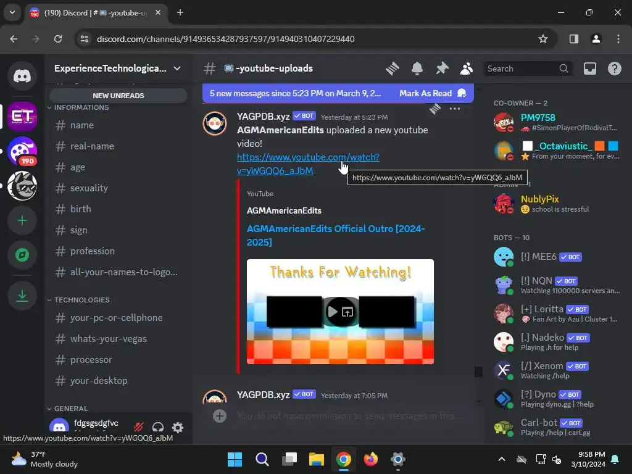
Task: Open Discord Direct Messages home icon
Action: coord(22,76)
